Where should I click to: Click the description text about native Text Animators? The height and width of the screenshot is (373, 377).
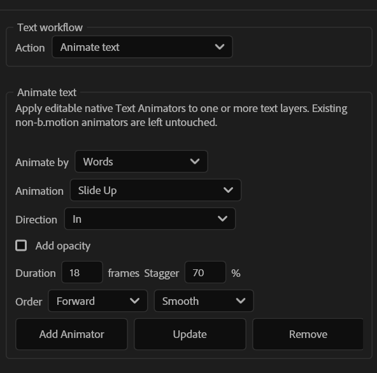181,115
